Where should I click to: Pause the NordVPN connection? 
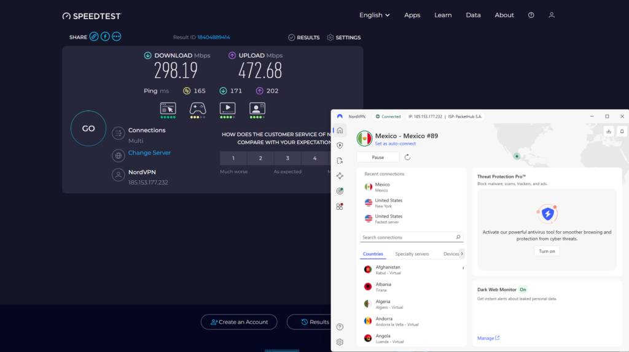(378, 157)
